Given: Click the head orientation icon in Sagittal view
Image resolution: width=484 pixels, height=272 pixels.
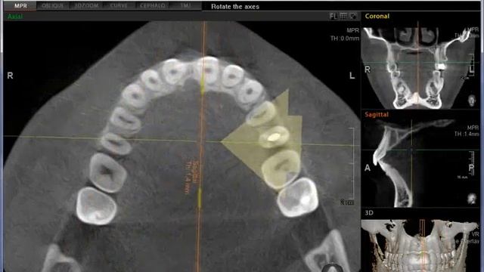Looking at the screenshot, I should (472, 199).
